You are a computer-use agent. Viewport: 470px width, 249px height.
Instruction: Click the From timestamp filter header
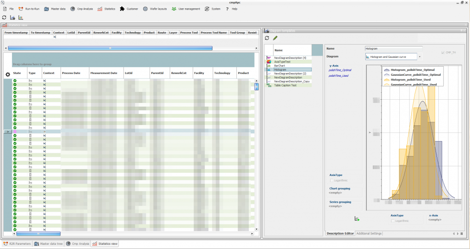click(x=16, y=33)
